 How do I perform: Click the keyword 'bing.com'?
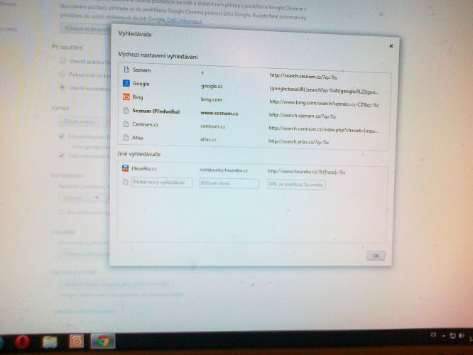[x=212, y=99]
